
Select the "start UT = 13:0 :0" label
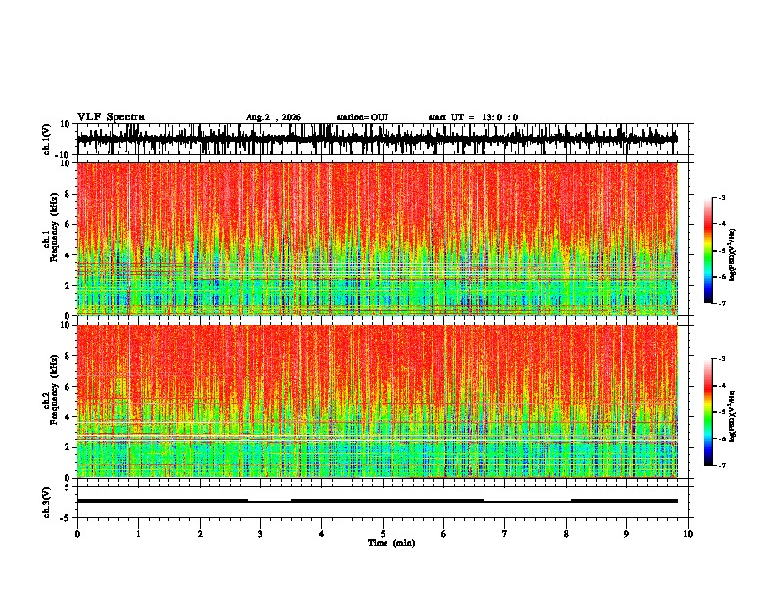473,117
